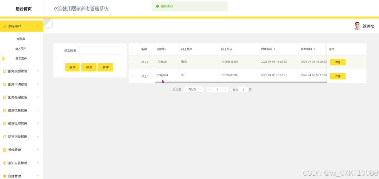Open 详情 for 张武 row

tap(338, 62)
